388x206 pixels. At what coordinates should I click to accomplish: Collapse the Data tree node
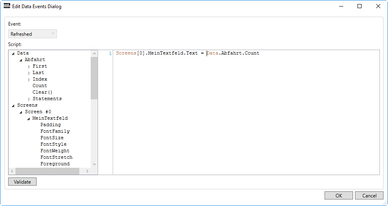[13, 54]
